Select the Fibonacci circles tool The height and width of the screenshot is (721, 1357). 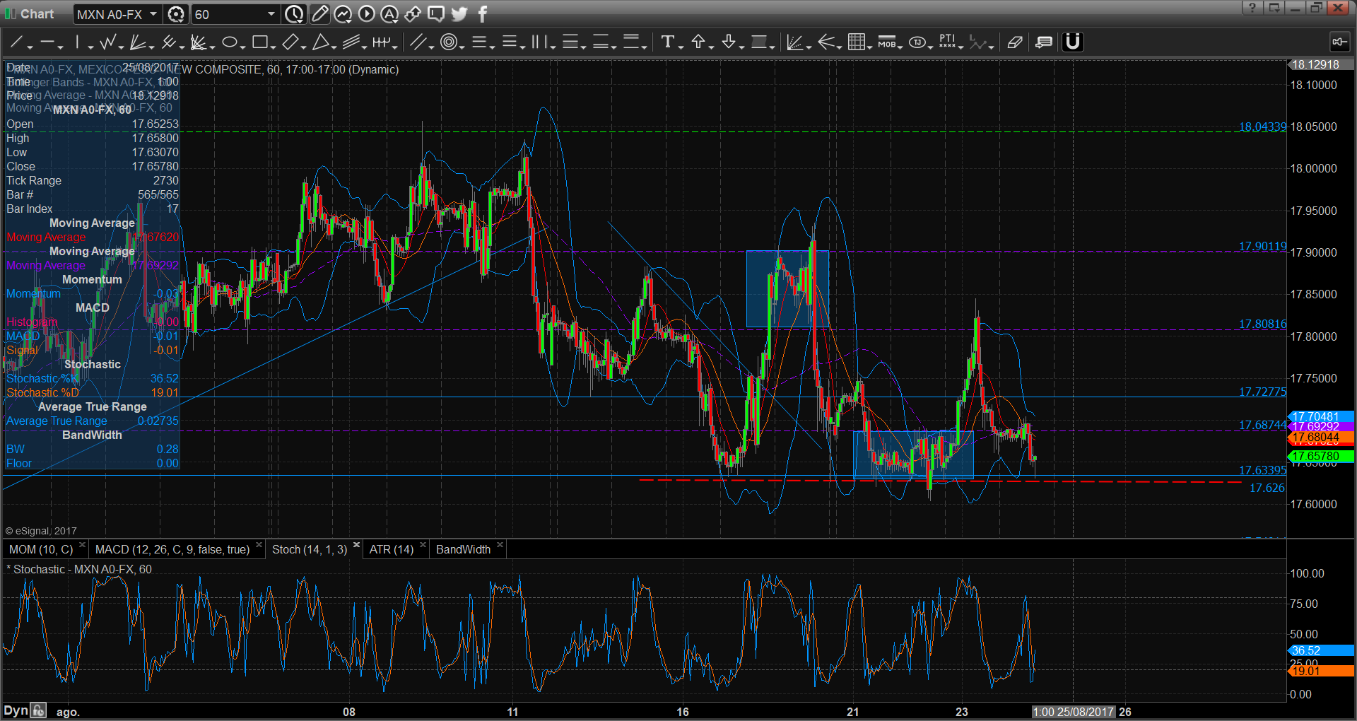click(x=448, y=42)
